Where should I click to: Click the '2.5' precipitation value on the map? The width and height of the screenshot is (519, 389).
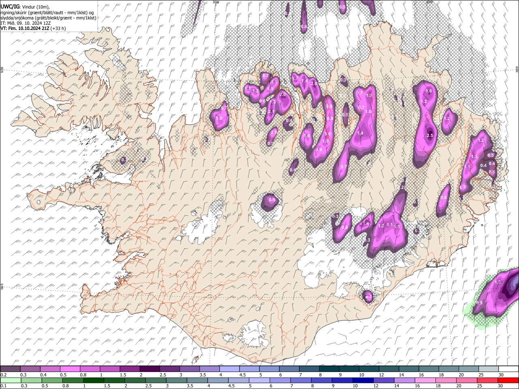[x=430, y=136]
